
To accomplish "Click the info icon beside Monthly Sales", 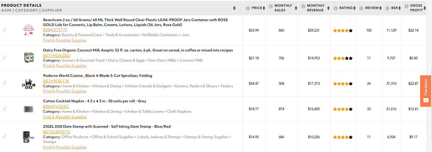I will pos(271,6).
